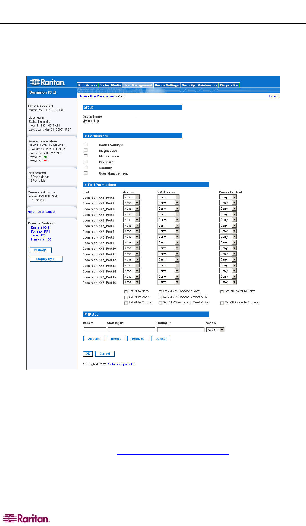Screen dimensions: 306x526
Task: Open the Diagnostics tab
Action: 229,85
